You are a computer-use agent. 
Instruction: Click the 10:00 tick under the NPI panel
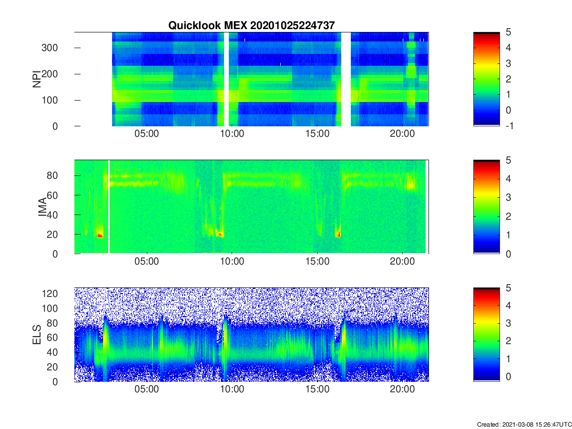click(232, 134)
